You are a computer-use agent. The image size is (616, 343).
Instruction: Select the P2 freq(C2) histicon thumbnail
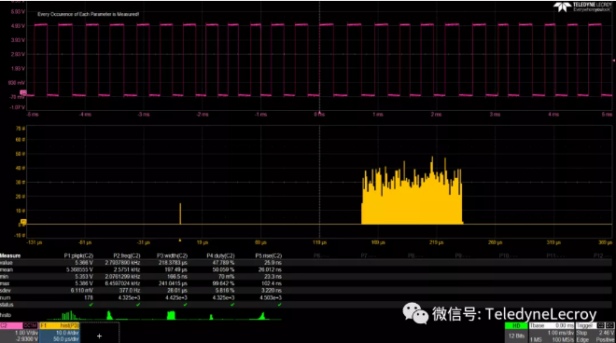117,315
